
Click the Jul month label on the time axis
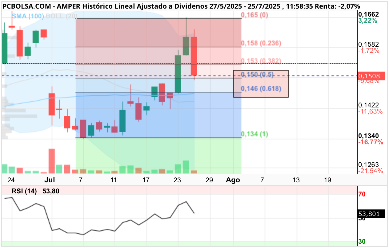click(50, 180)
